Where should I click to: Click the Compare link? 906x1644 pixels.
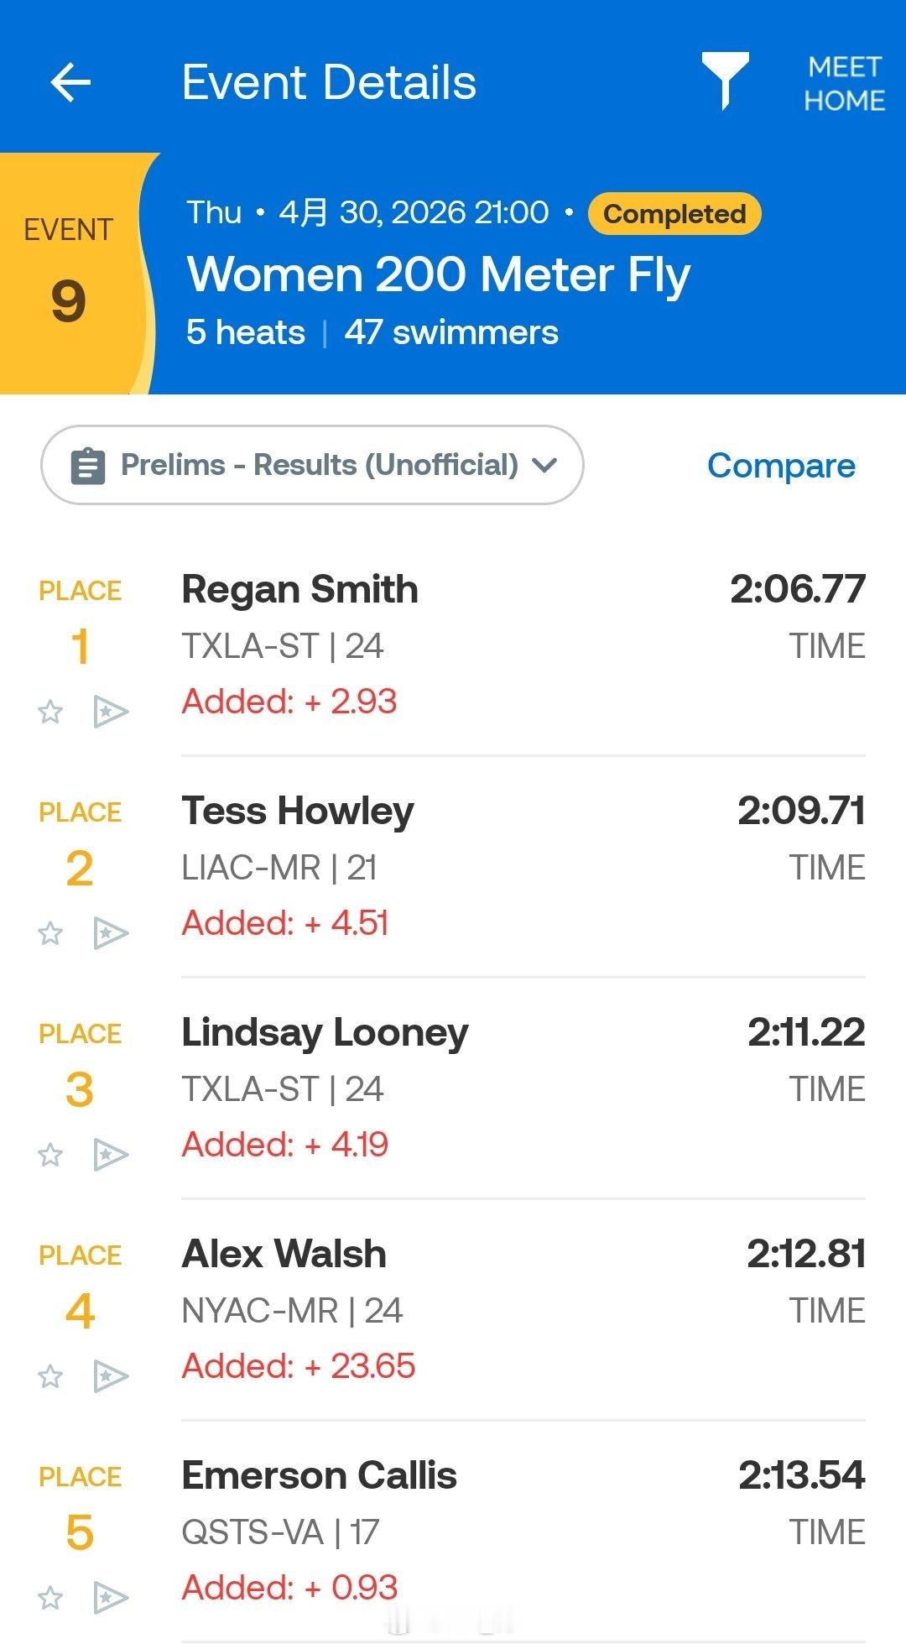coord(781,465)
